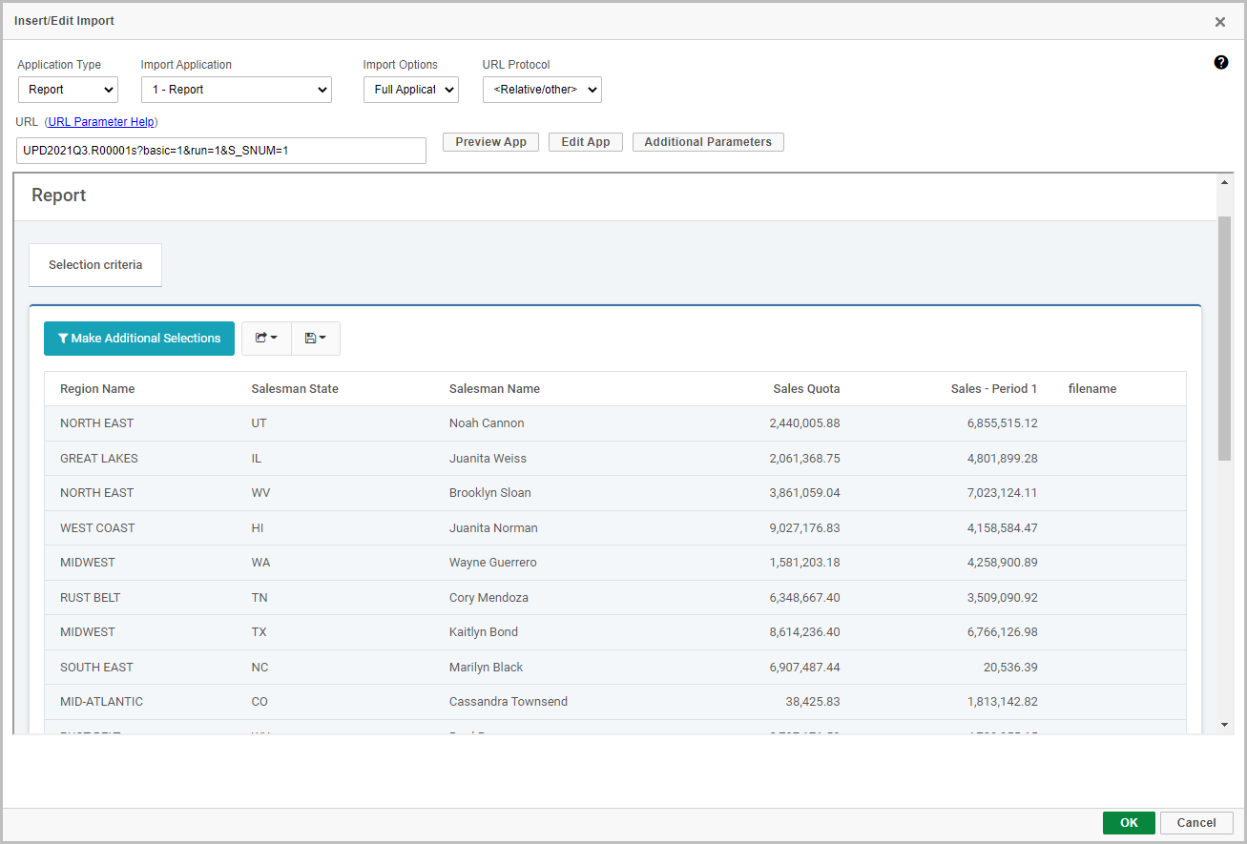The height and width of the screenshot is (844, 1247).
Task: Click the Sales - Period 1 column header
Action: click(x=994, y=389)
